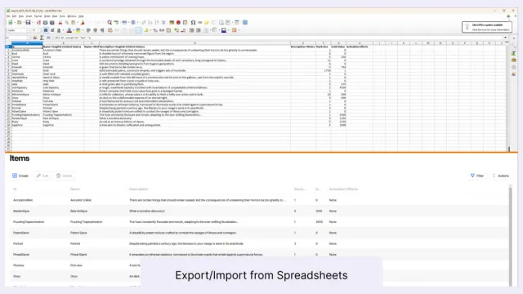Screen dimensions: 523x294
Task: Click the Print icon in Calc toolbar
Action: click(46, 22)
